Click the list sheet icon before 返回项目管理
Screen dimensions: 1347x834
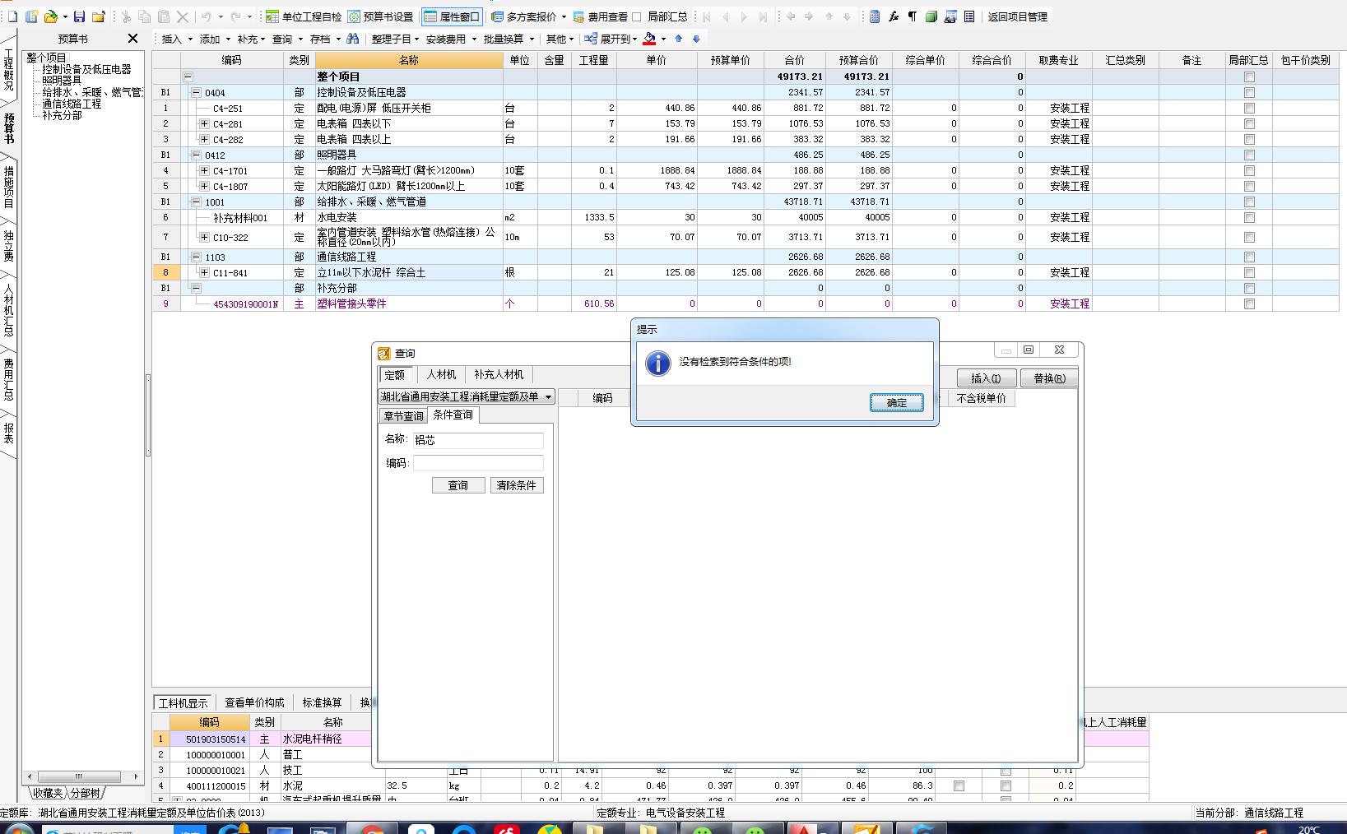point(969,16)
